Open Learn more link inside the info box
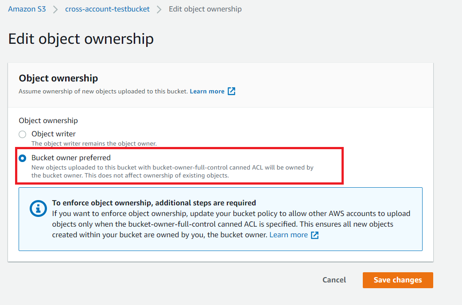This screenshot has width=462, height=305. click(288, 235)
